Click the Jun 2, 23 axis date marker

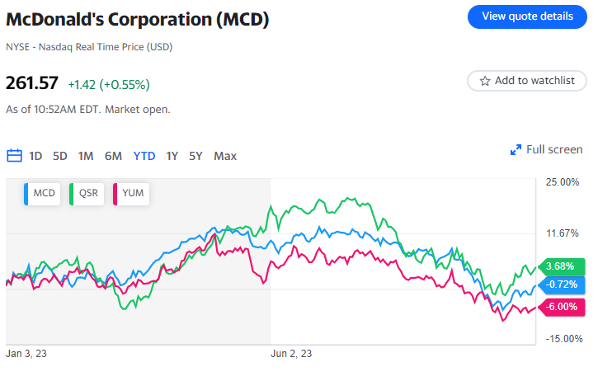pos(292,354)
